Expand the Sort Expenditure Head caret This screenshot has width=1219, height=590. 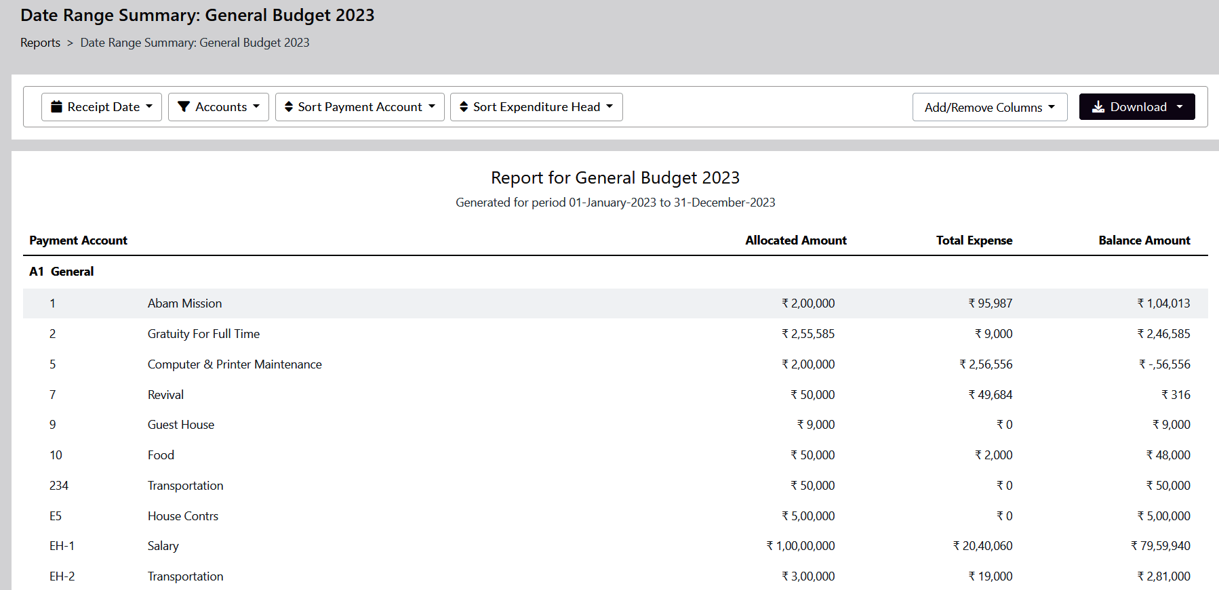click(x=609, y=107)
